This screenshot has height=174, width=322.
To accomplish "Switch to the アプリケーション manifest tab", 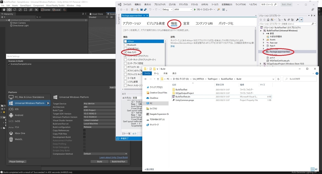I will [x=132, y=24].
